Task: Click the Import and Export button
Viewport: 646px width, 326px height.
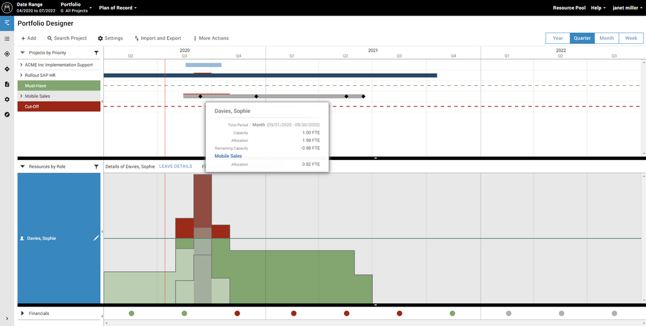Action: tap(158, 39)
